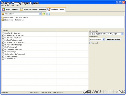Screen dimensions: 126x95
Task: Open the File menu
Action: [2, 6]
